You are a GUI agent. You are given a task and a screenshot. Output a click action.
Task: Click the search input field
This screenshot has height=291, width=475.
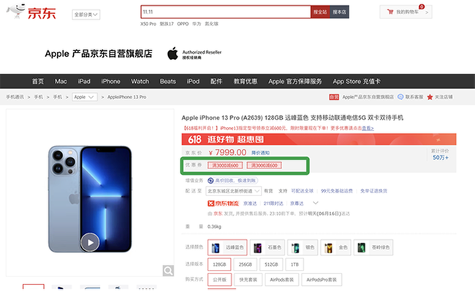click(226, 12)
